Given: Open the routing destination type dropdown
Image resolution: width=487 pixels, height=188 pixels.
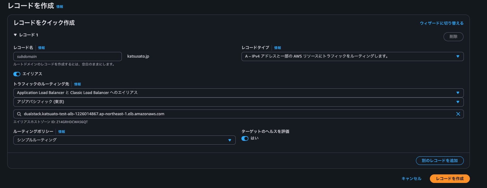Looking at the screenshot, I should [x=458, y=92].
